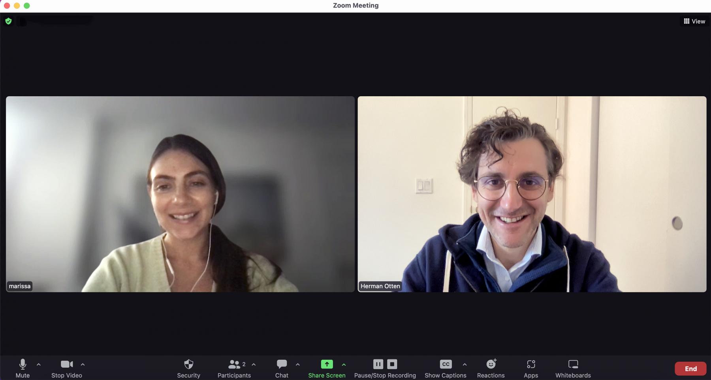711x380 pixels.
Task: Minimize the Zoom Meeting window
Action: (17, 6)
